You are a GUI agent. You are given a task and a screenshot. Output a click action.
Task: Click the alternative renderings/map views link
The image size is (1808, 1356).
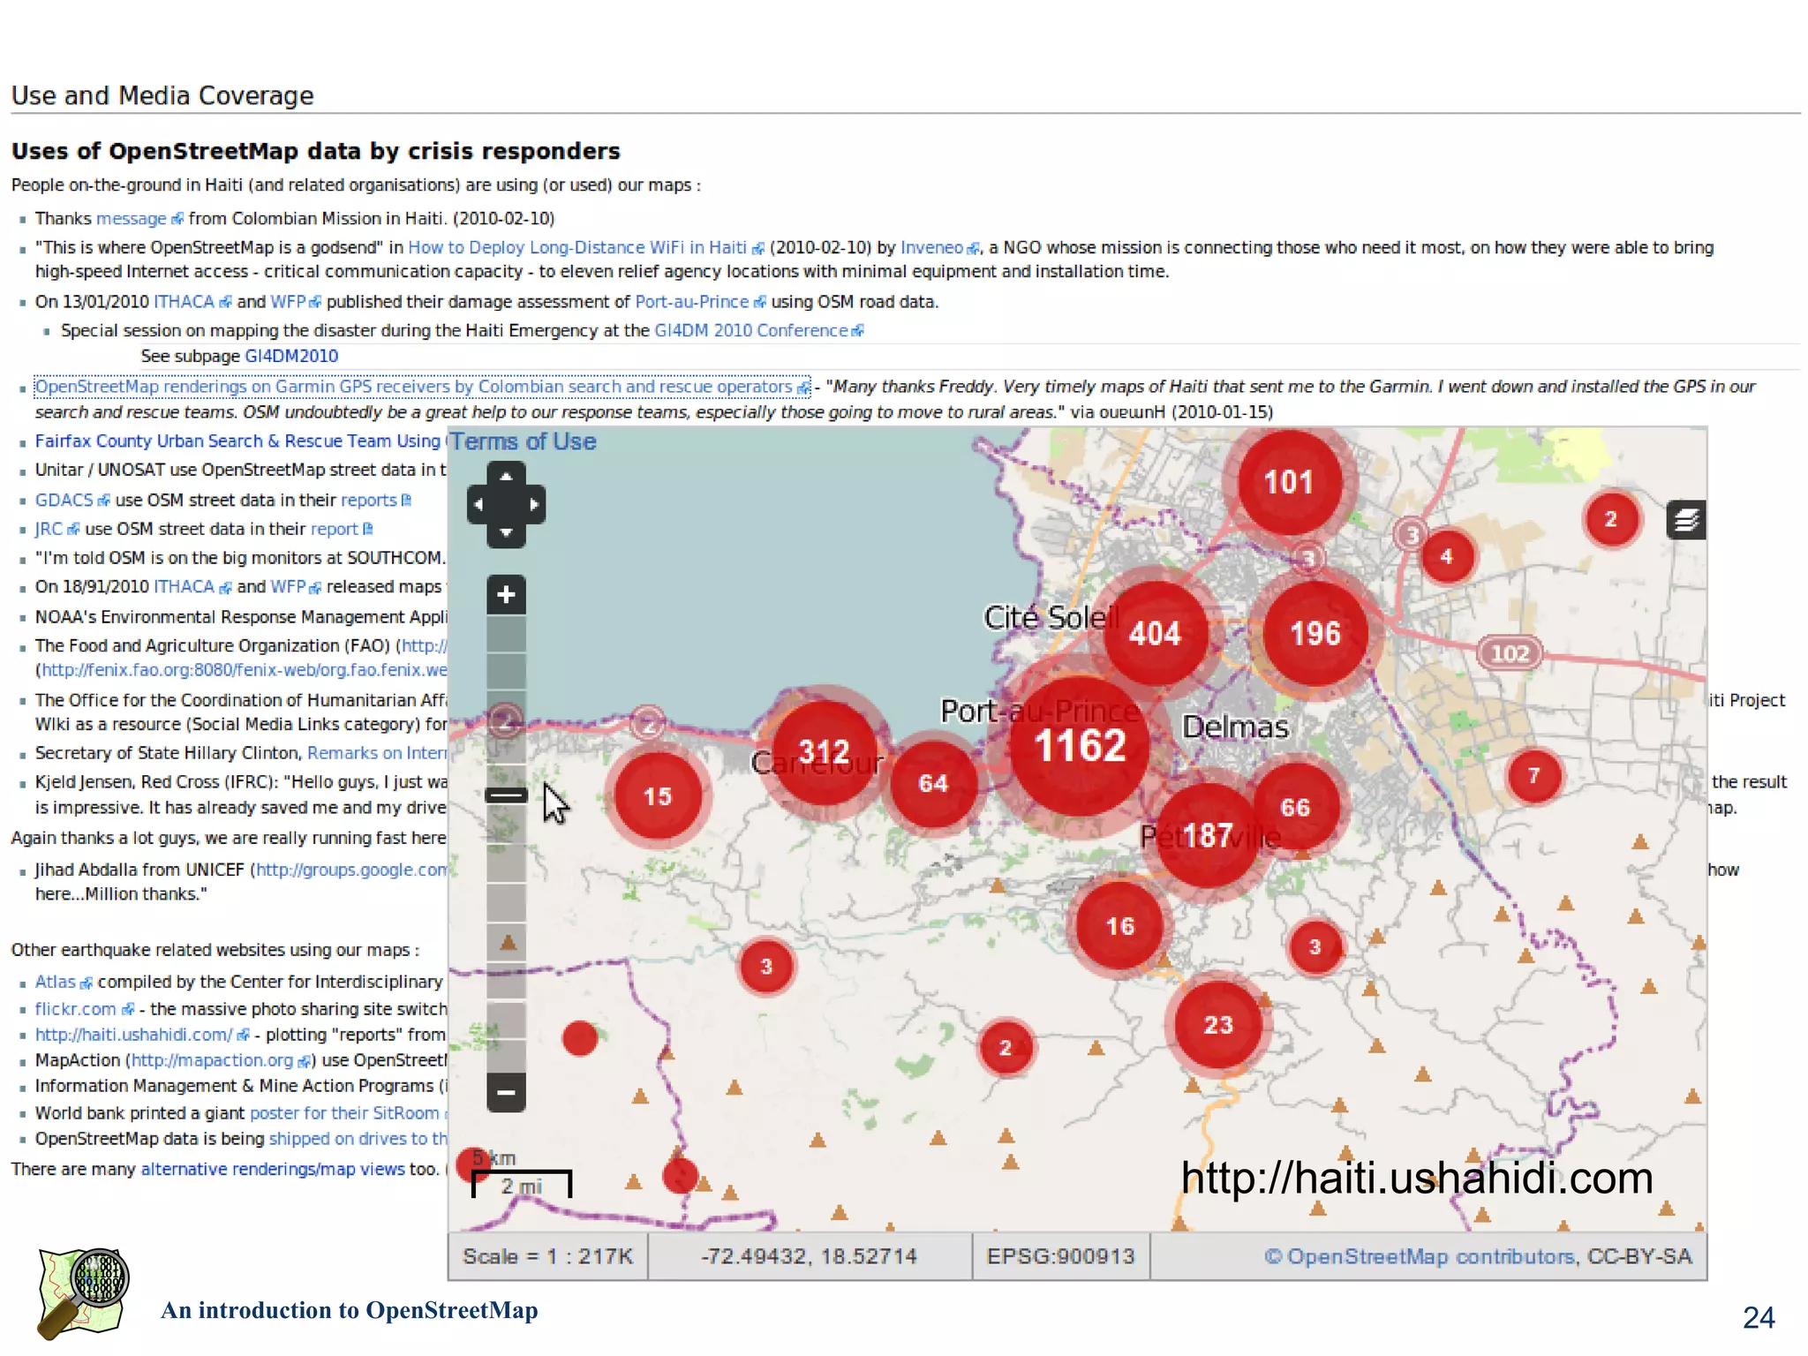(272, 1170)
